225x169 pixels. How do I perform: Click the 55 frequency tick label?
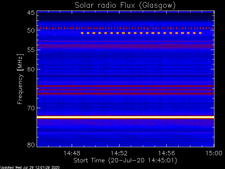(x=31, y=50)
